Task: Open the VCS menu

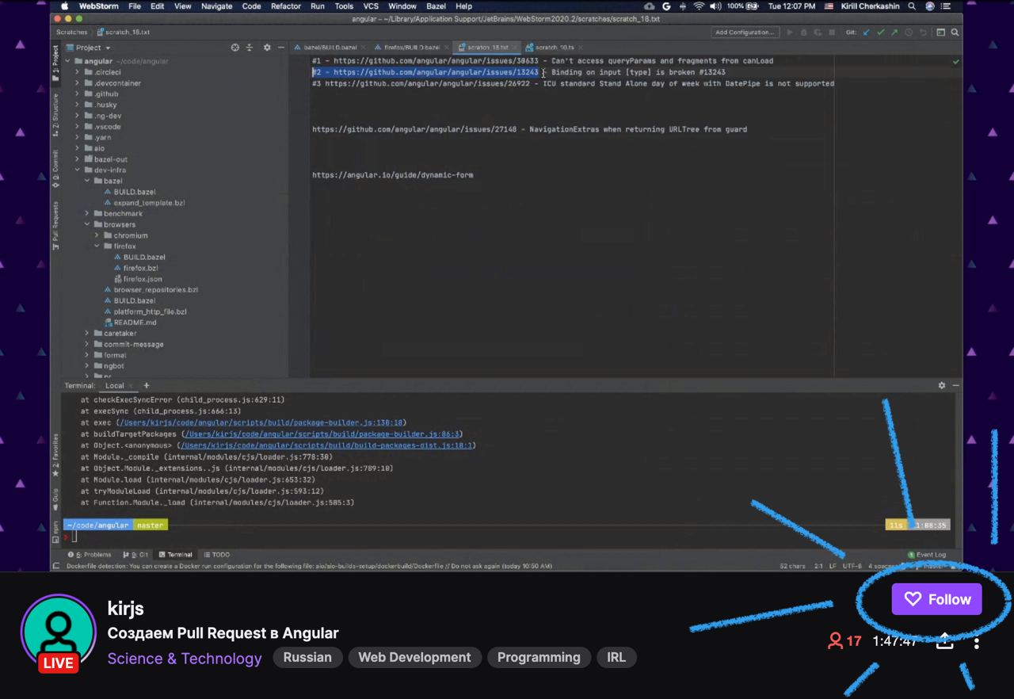Action: tap(371, 6)
